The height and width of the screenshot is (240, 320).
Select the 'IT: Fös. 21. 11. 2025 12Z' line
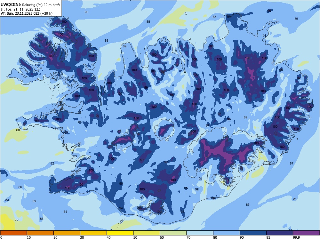tap(20, 9)
